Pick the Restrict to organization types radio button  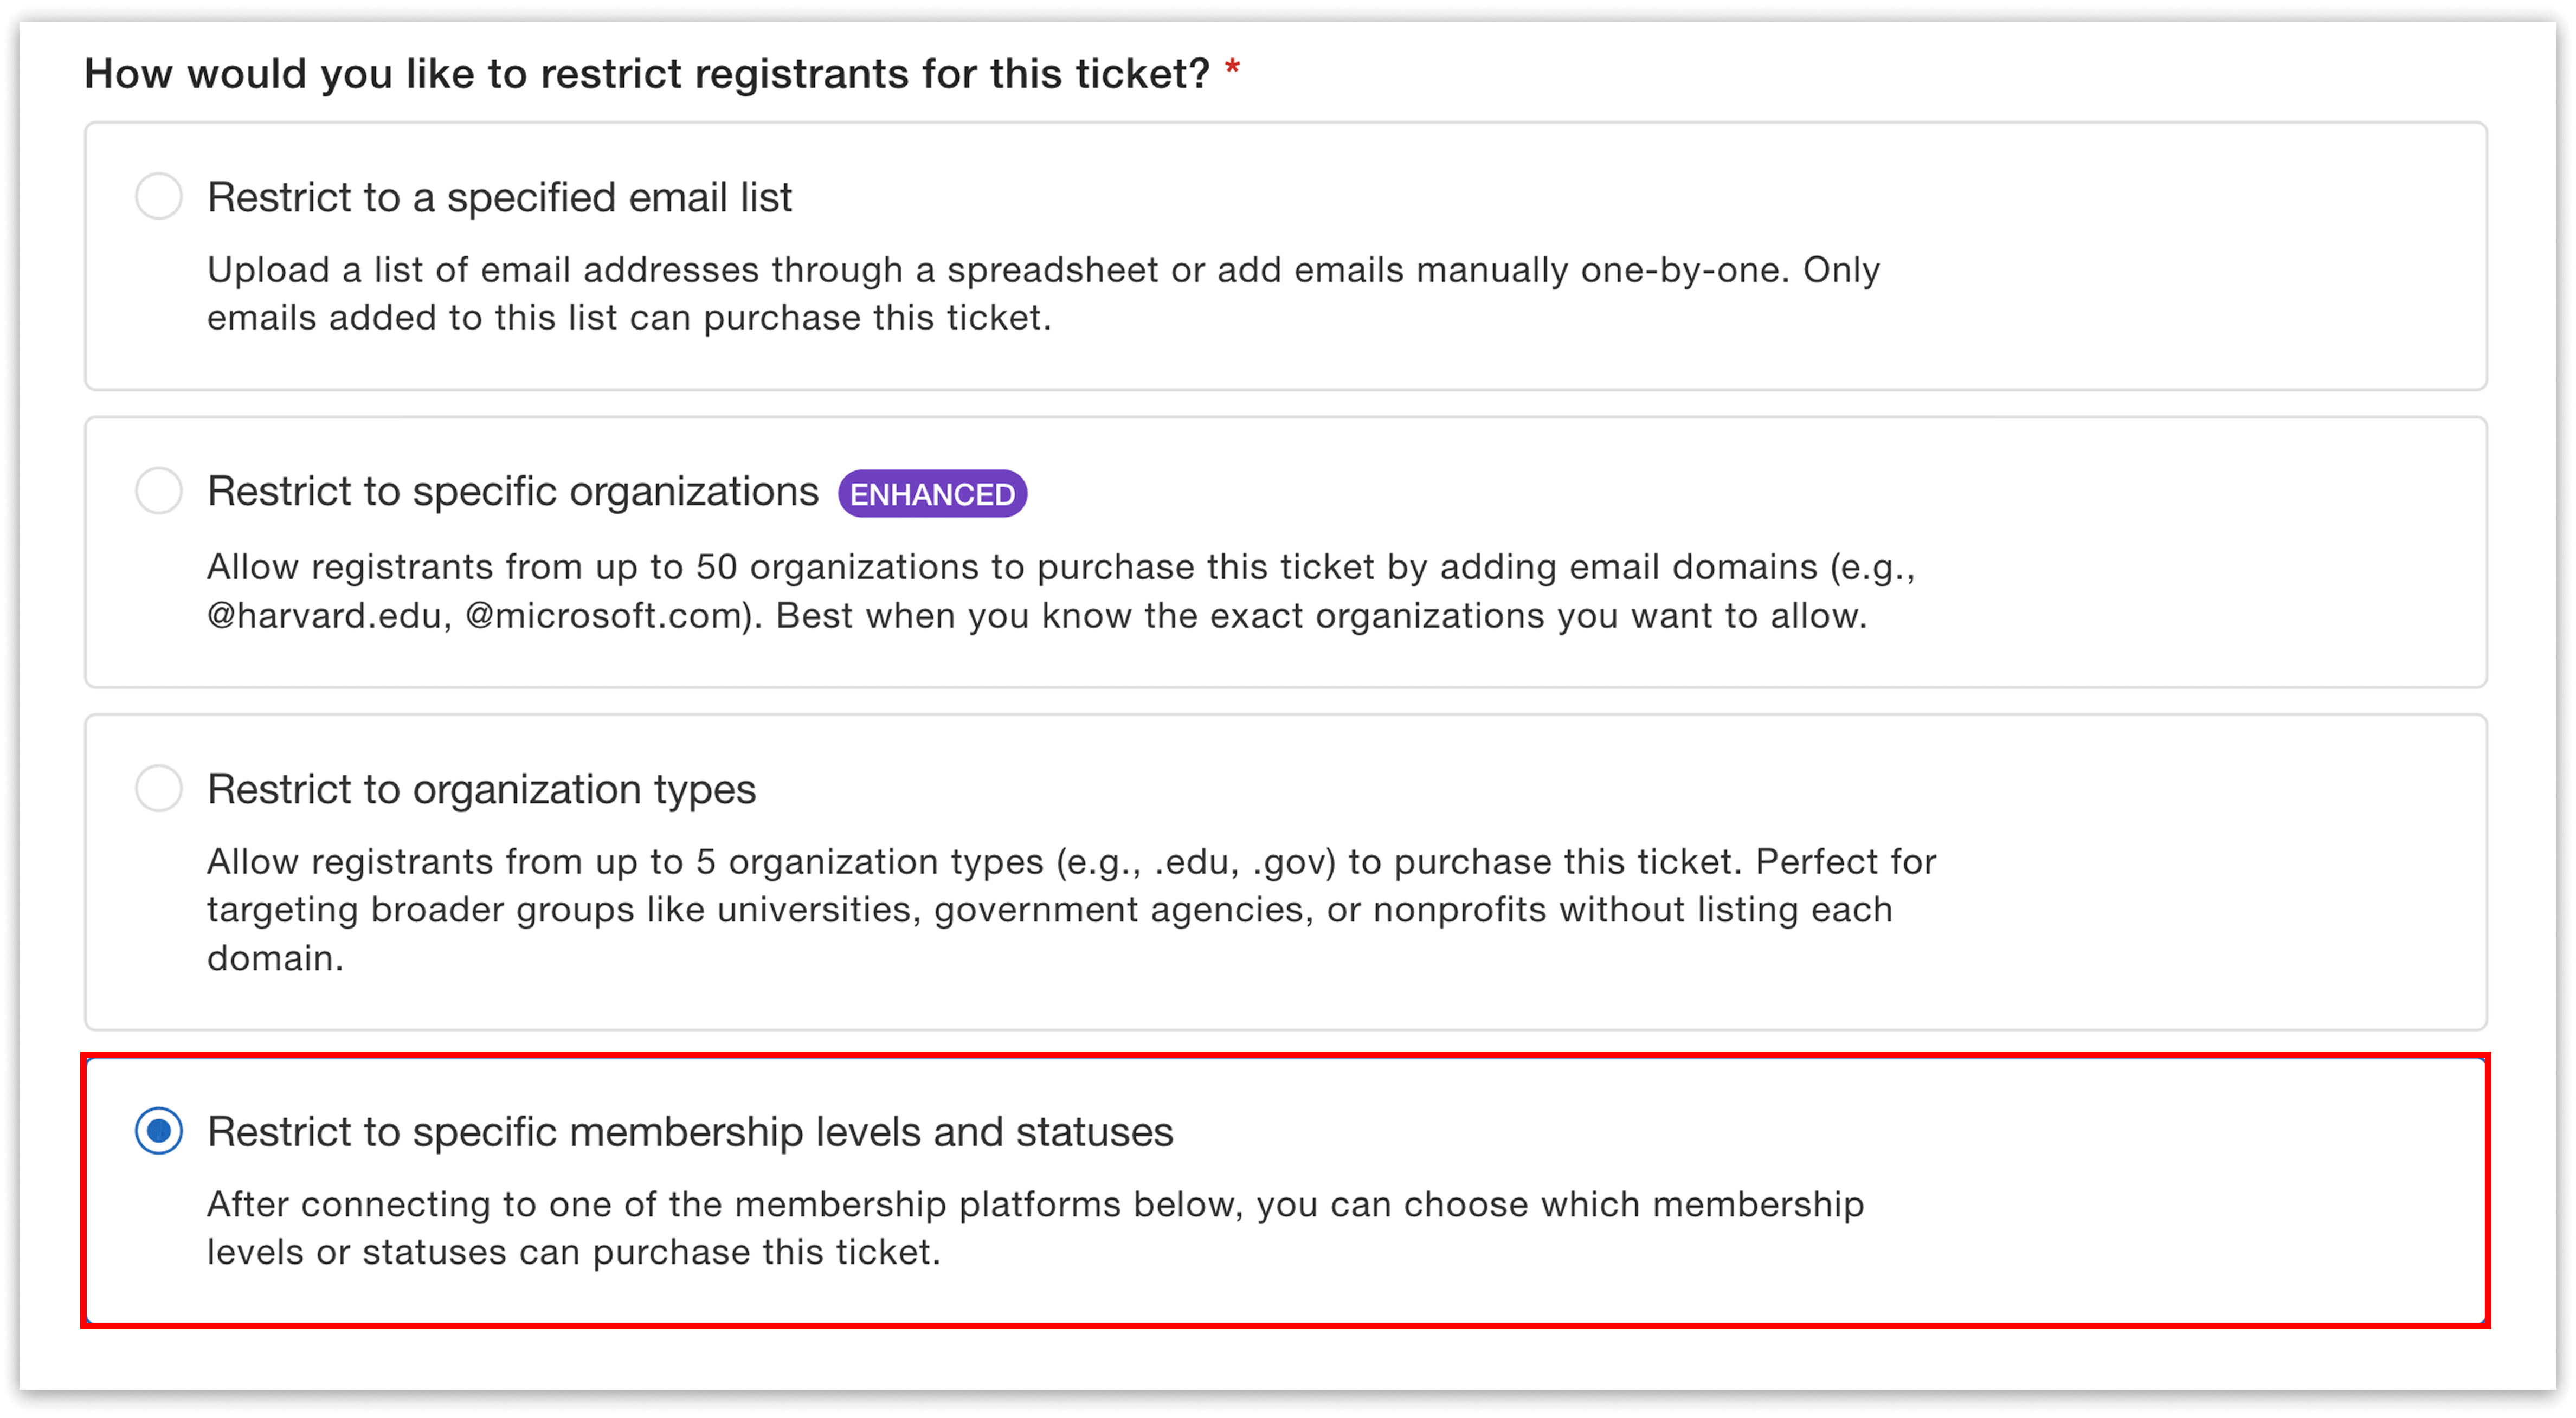click(x=159, y=789)
